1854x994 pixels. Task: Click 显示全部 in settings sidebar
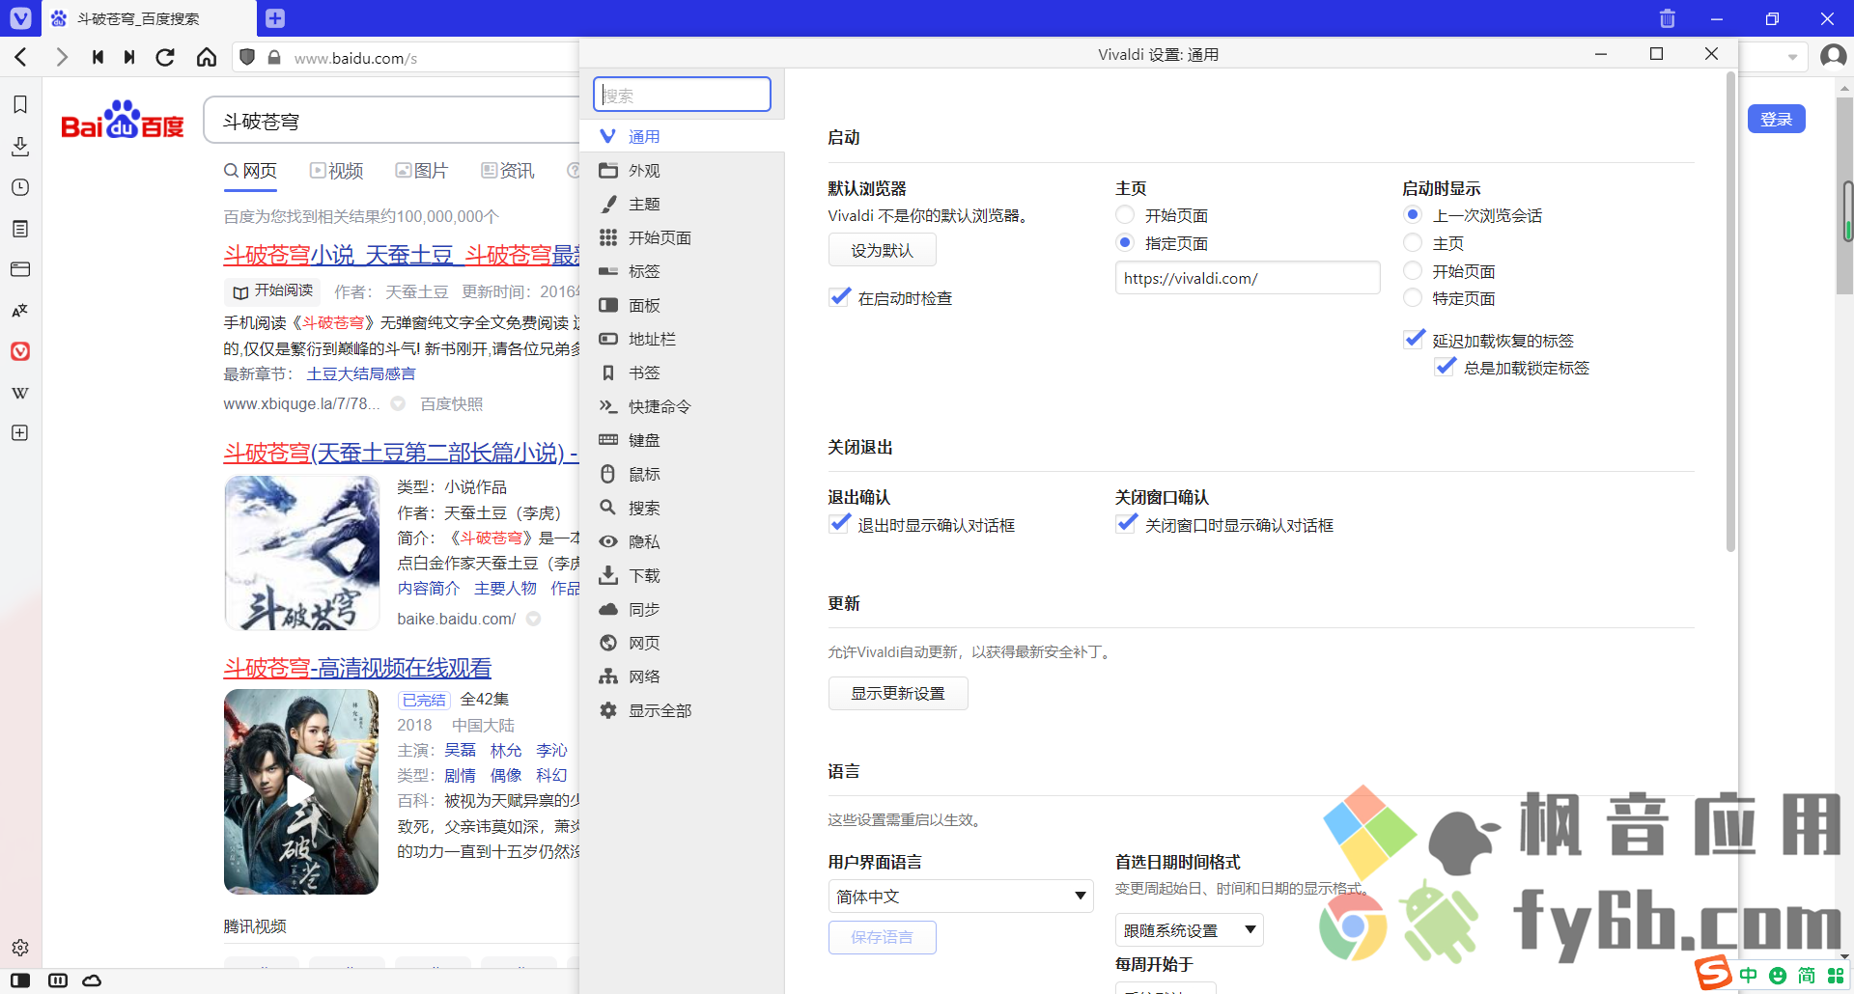[x=682, y=711]
